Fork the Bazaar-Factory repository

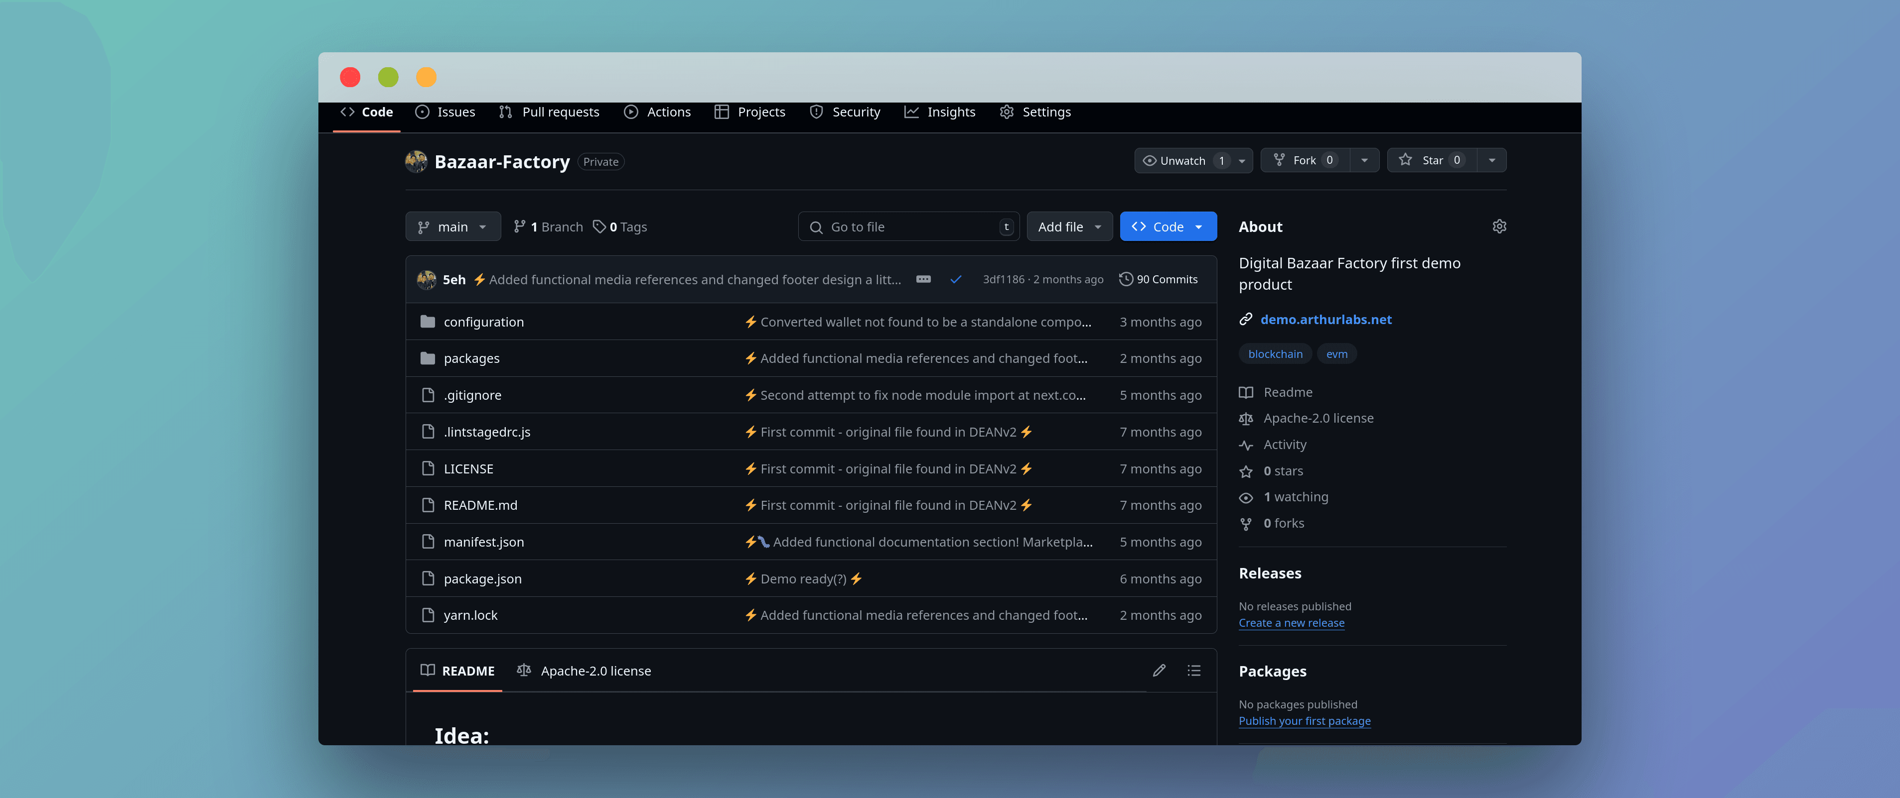coord(1305,161)
